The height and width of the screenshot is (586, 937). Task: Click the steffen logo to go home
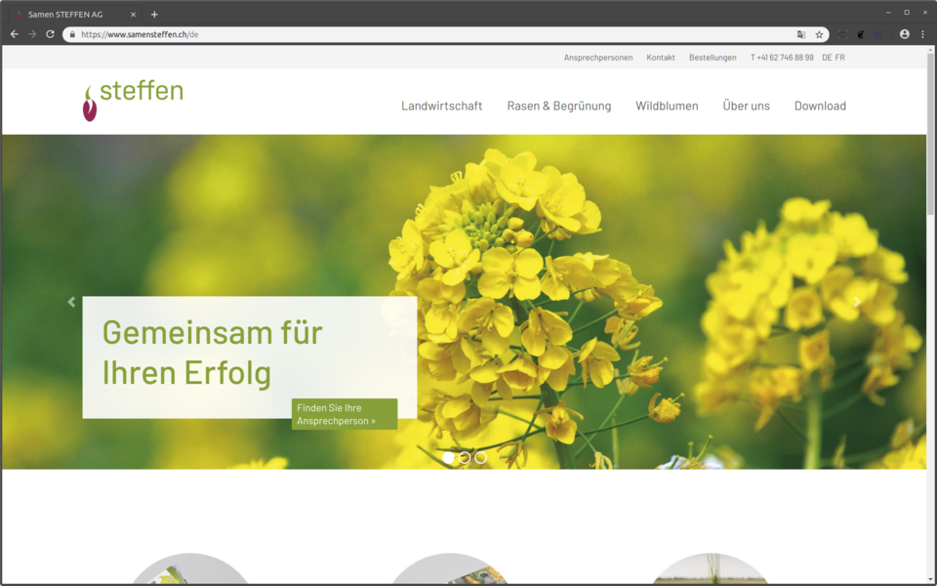(x=133, y=100)
